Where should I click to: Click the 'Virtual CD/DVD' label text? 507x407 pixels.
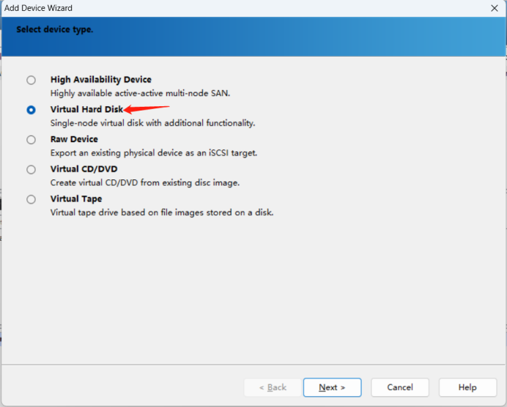[84, 169]
